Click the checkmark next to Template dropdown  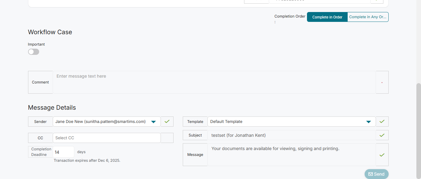(x=382, y=122)
